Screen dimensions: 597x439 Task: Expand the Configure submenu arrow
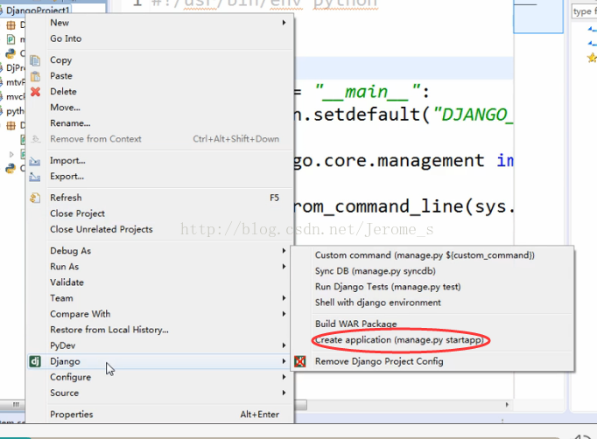pos(284,377)
